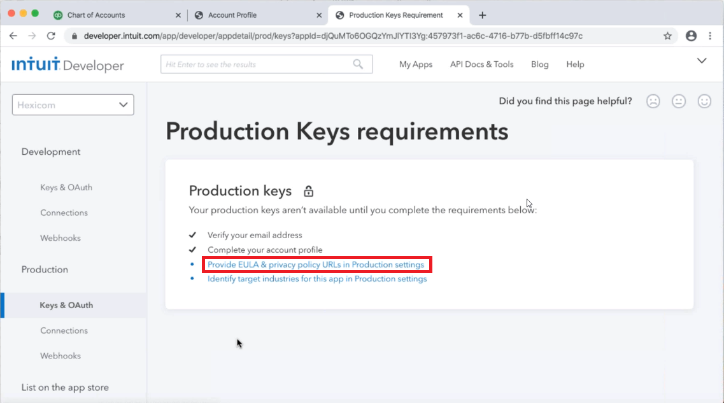Open Connections under Development
The image size is (724, 403).
coord(64,213)
